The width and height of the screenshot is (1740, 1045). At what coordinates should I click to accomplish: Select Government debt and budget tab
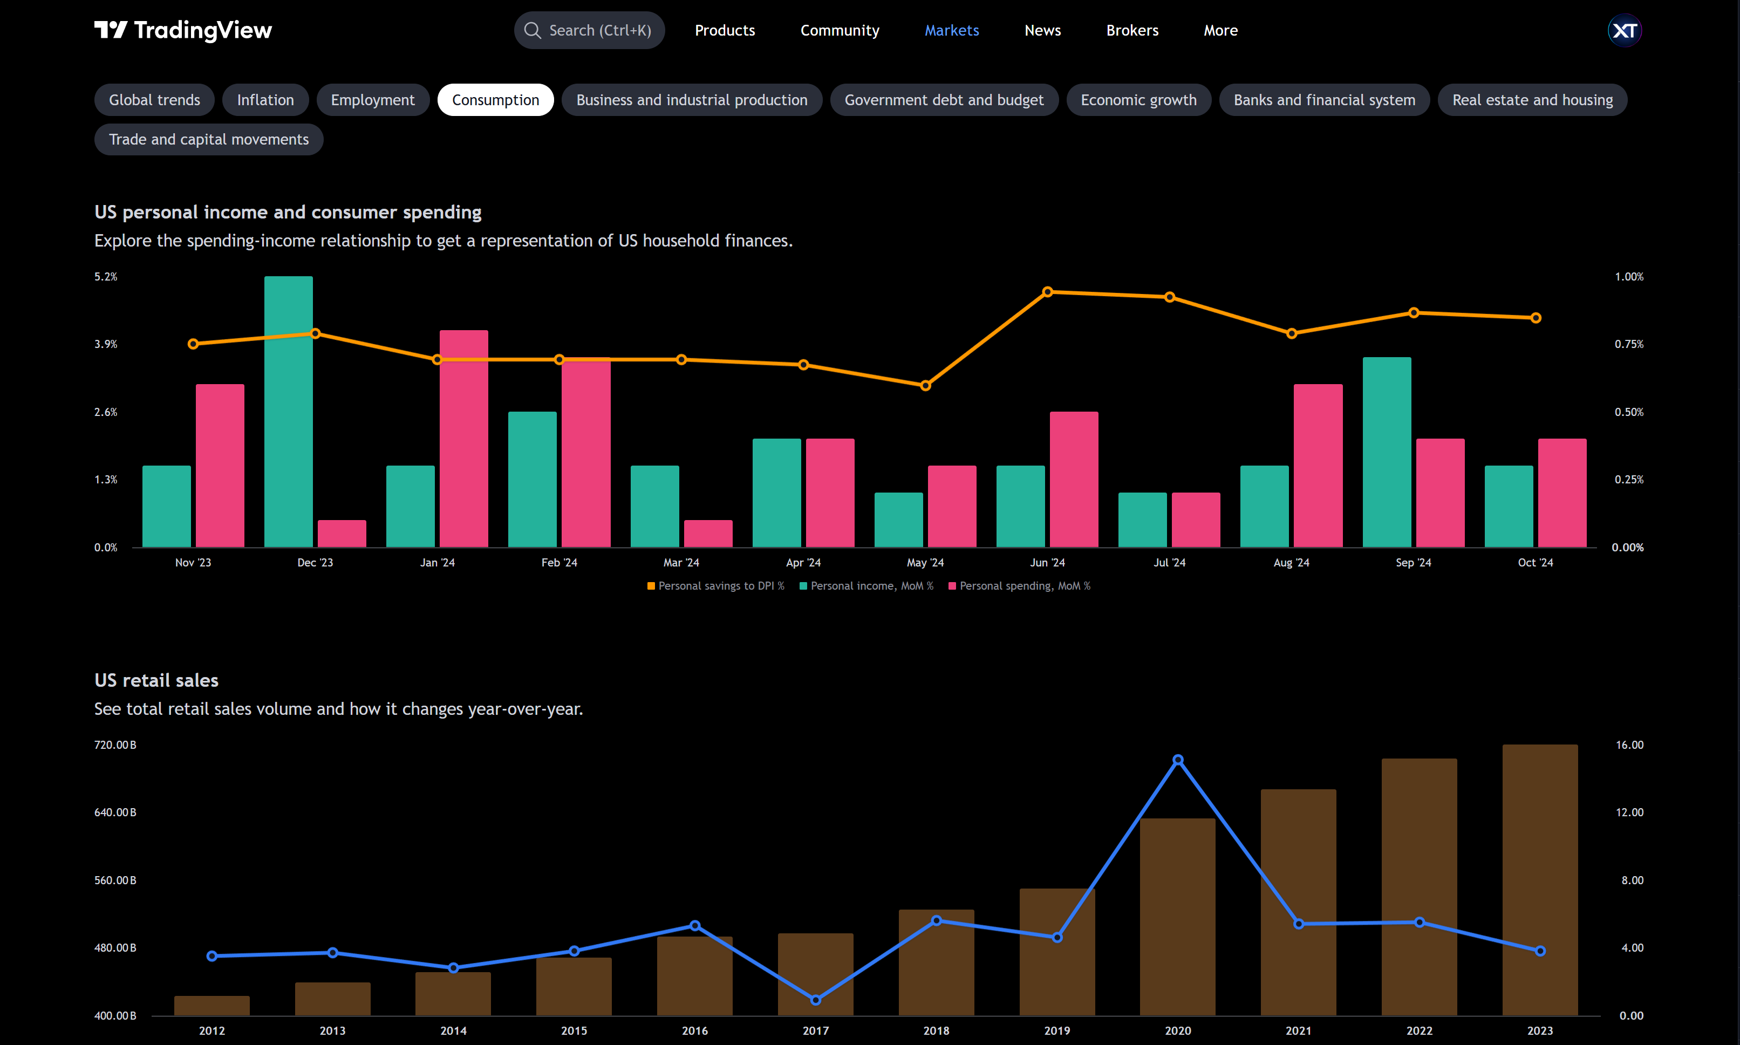coord(944,100)
